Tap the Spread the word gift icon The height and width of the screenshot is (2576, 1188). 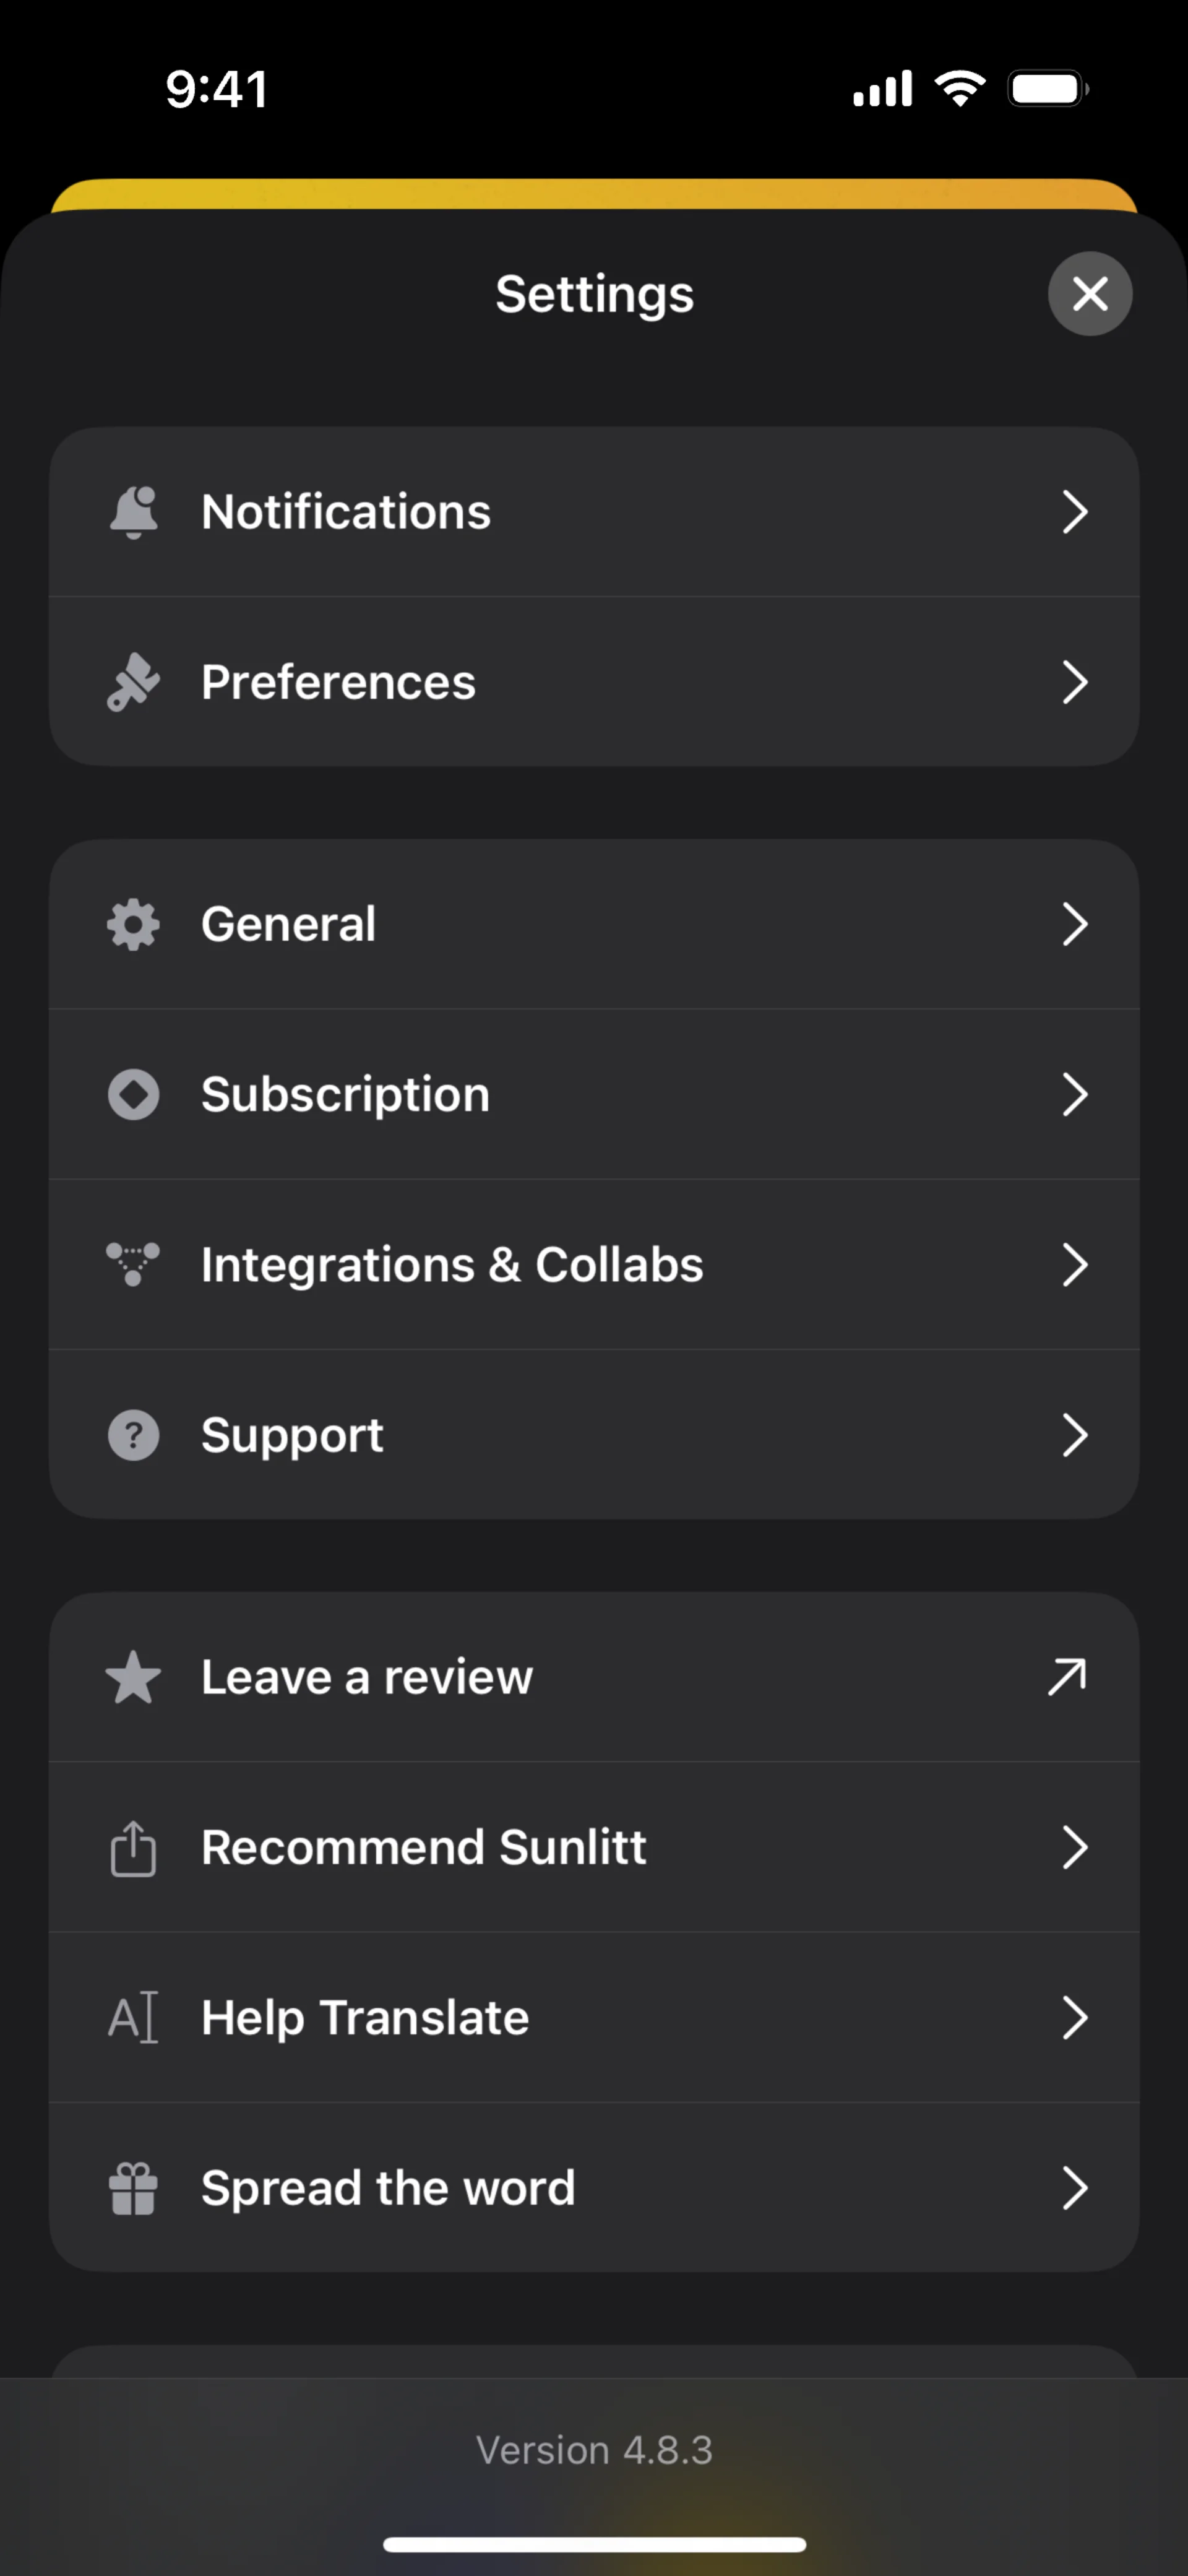[133, 2188]
